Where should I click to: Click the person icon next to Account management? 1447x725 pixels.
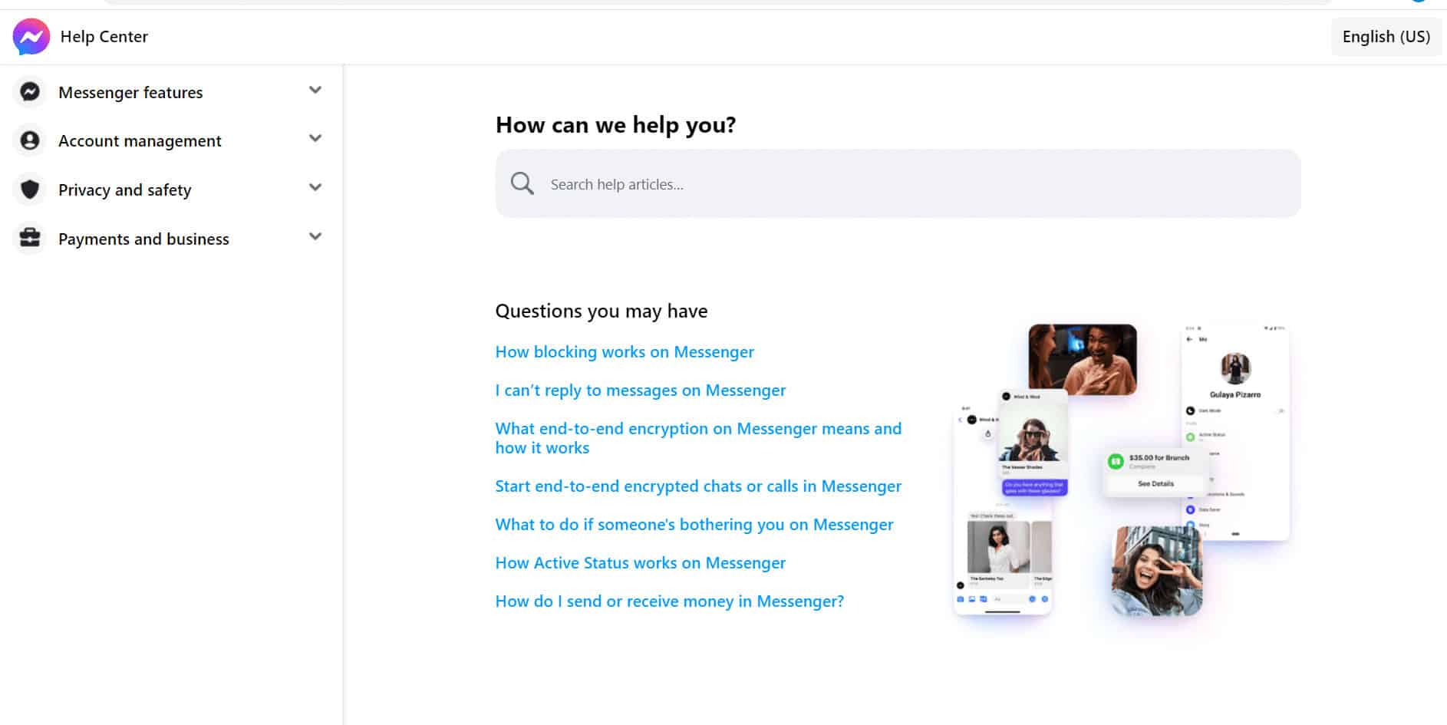click(29, 140)
